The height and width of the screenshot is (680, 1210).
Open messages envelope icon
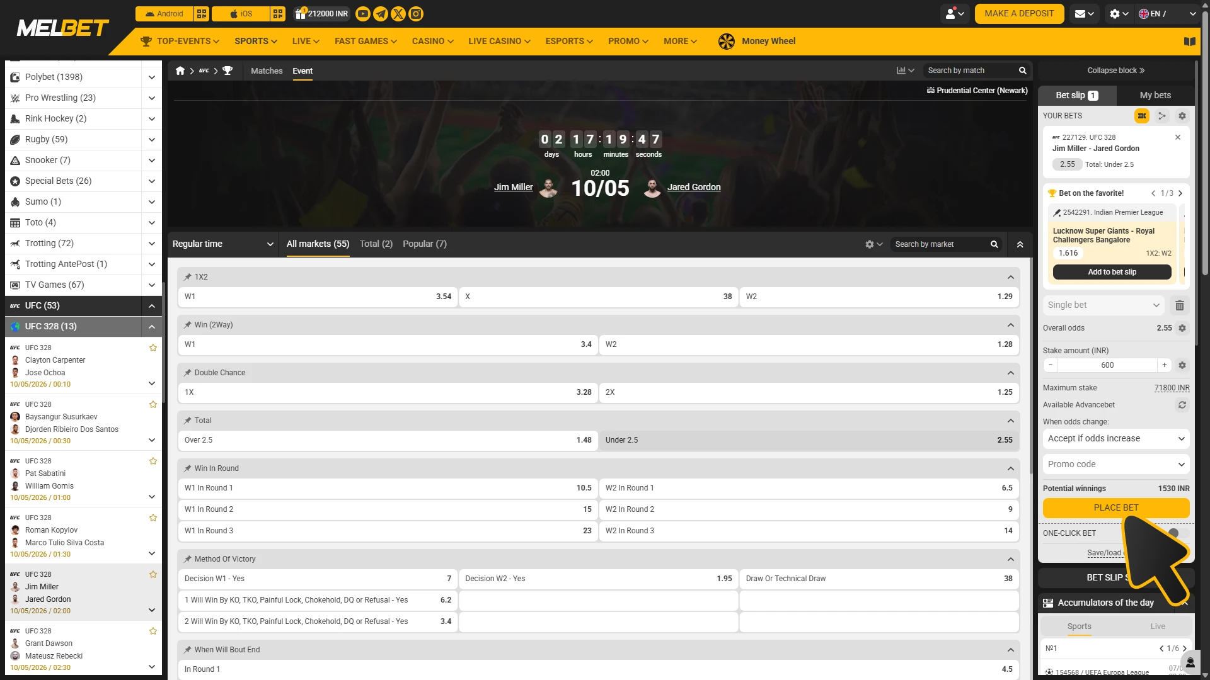[1085, 14]
